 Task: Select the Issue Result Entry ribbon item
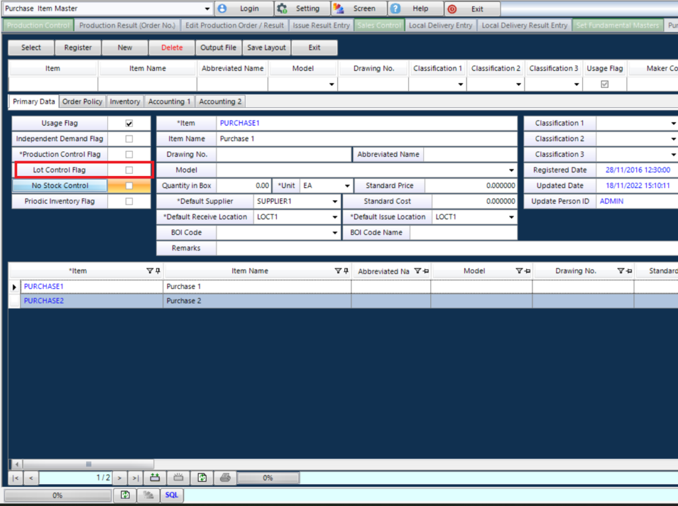pos(321,25)
